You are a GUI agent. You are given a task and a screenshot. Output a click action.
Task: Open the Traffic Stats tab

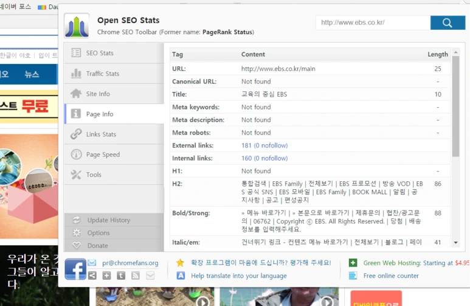click(x=114, y=74)
